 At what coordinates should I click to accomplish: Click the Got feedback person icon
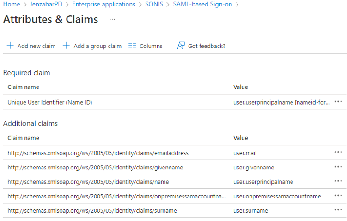tap(181, 46)
